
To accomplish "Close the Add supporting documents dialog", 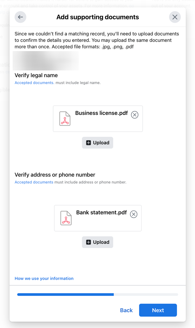I will 175,17.
